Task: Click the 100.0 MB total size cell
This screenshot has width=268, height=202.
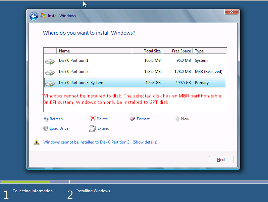Action: click(x=152, y=60)
